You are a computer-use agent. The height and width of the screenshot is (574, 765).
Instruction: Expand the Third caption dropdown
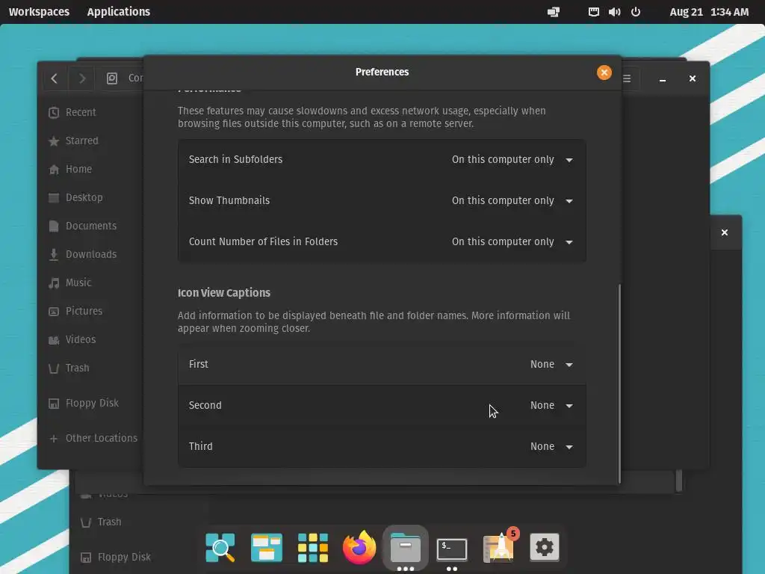551,447
